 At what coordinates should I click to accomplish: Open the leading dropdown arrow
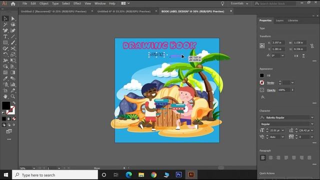click(x=312, y=130)
